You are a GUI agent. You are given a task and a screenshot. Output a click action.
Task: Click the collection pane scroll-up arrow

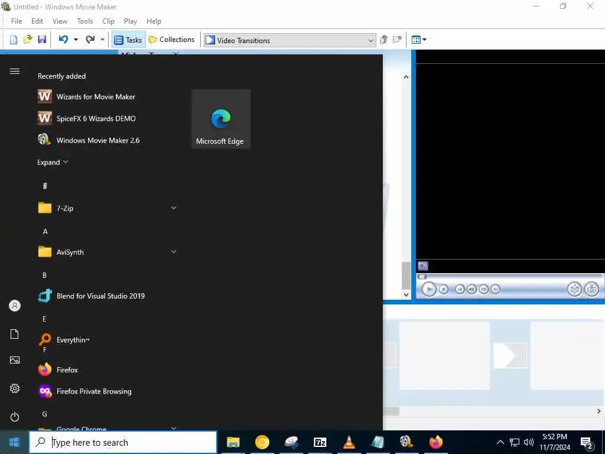(406, 77)
